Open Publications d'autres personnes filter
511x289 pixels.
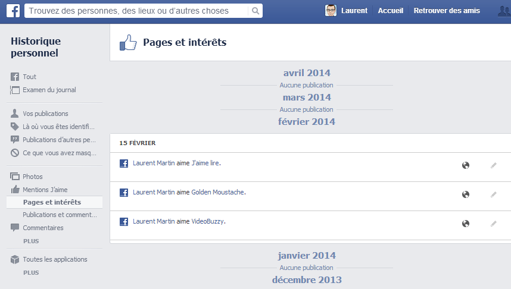pyautogui.click(x=59, y=140)
